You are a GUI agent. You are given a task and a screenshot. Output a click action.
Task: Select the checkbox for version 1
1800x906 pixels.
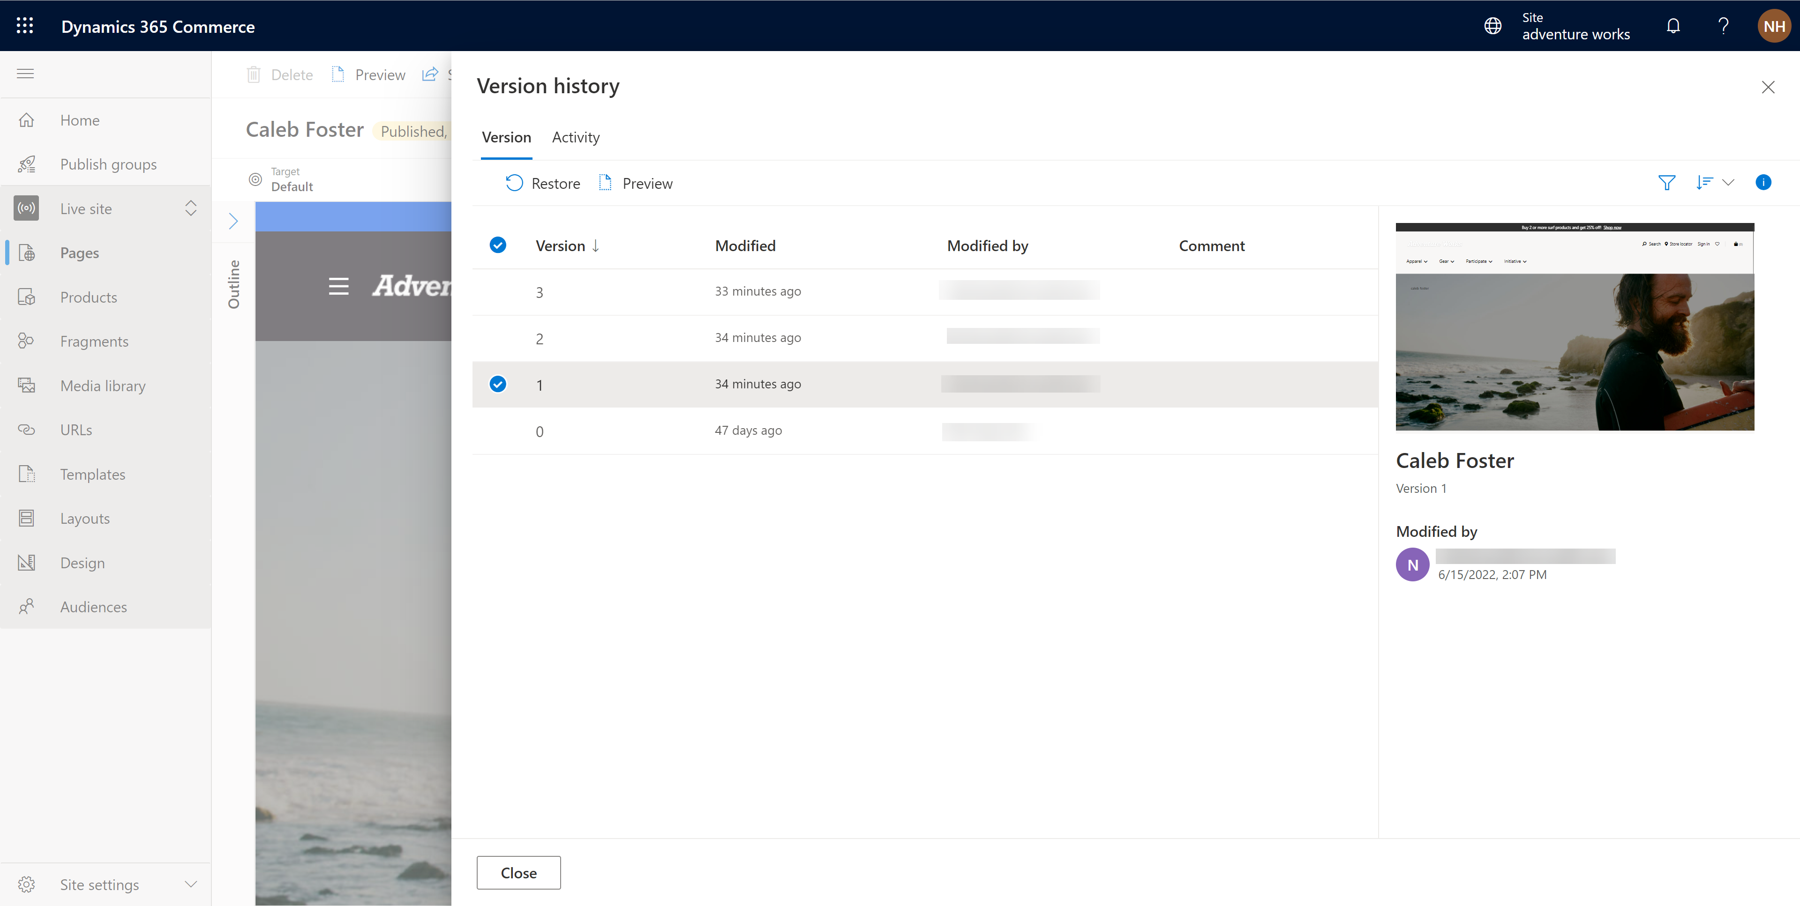498,384
